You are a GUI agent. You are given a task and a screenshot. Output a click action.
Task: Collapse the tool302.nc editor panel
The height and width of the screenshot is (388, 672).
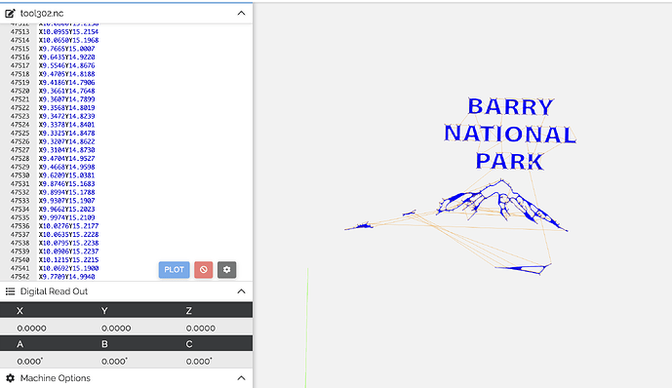241,14
